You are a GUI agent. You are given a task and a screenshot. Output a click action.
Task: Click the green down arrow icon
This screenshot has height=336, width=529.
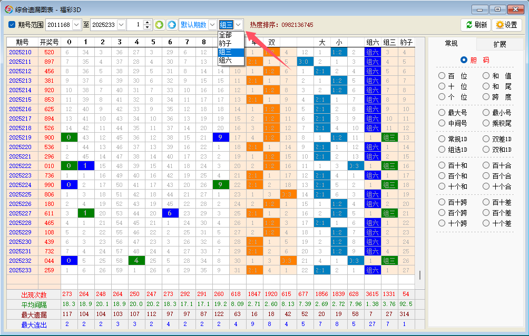pos(159,25)
